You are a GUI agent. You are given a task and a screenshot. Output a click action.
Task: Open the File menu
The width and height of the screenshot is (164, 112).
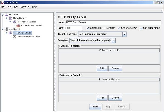[3, 7]
